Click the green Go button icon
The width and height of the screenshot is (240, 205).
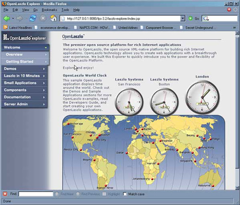coord(191,19)
